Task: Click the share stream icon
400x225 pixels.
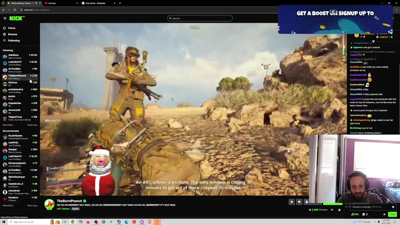Action: pyautogui.click(x=332, y=210)
